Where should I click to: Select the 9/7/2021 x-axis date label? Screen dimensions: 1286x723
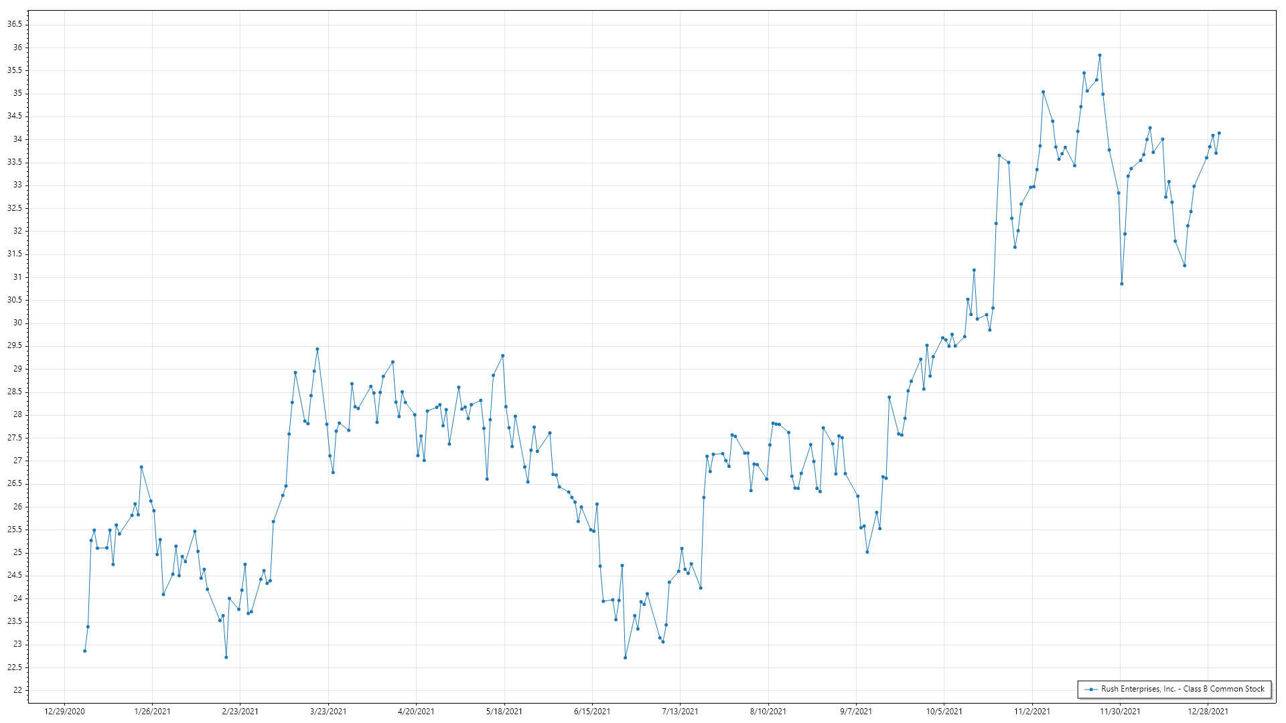856,711
